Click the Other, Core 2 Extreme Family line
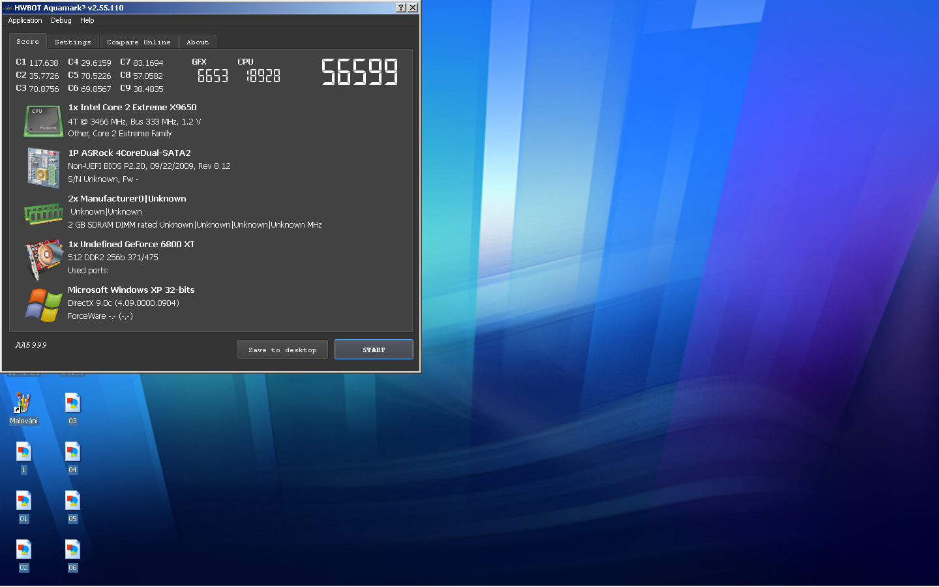The height and width of the screenshot is (587, 939). 120,134
